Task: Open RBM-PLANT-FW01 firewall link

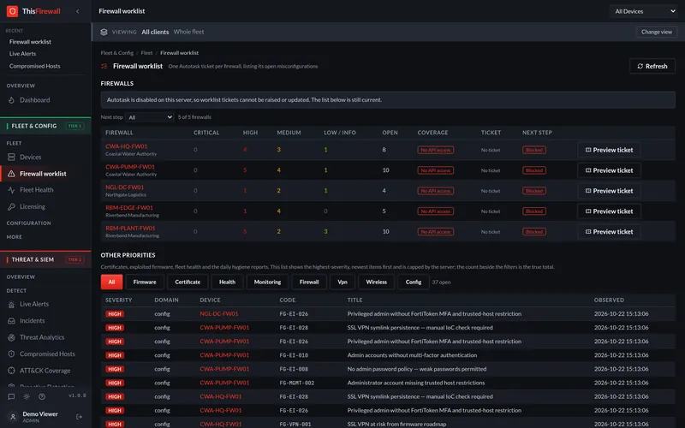Action: [x=130, y=228]
